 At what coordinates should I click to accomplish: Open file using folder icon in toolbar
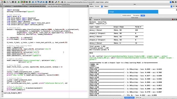click(5, 2)
